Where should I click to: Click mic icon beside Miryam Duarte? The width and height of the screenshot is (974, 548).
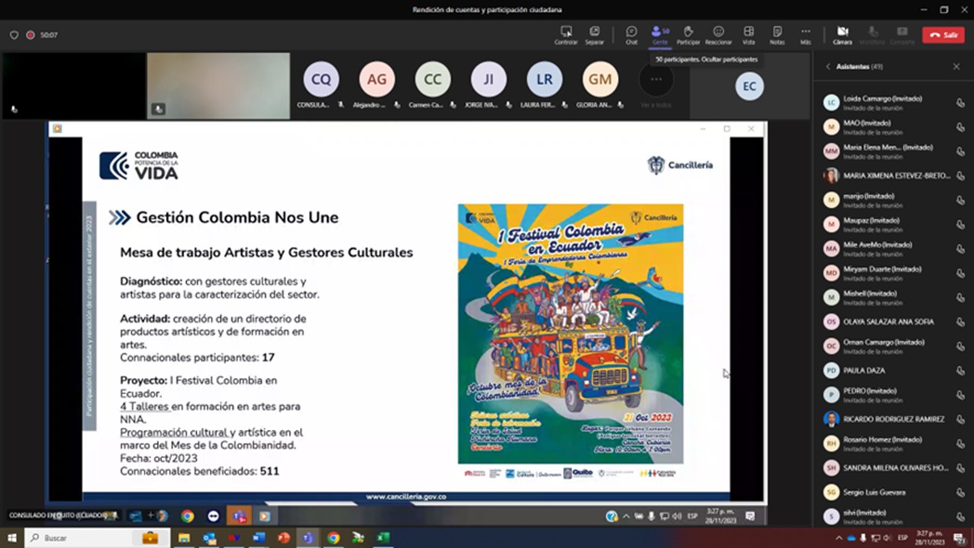point(960,273)
